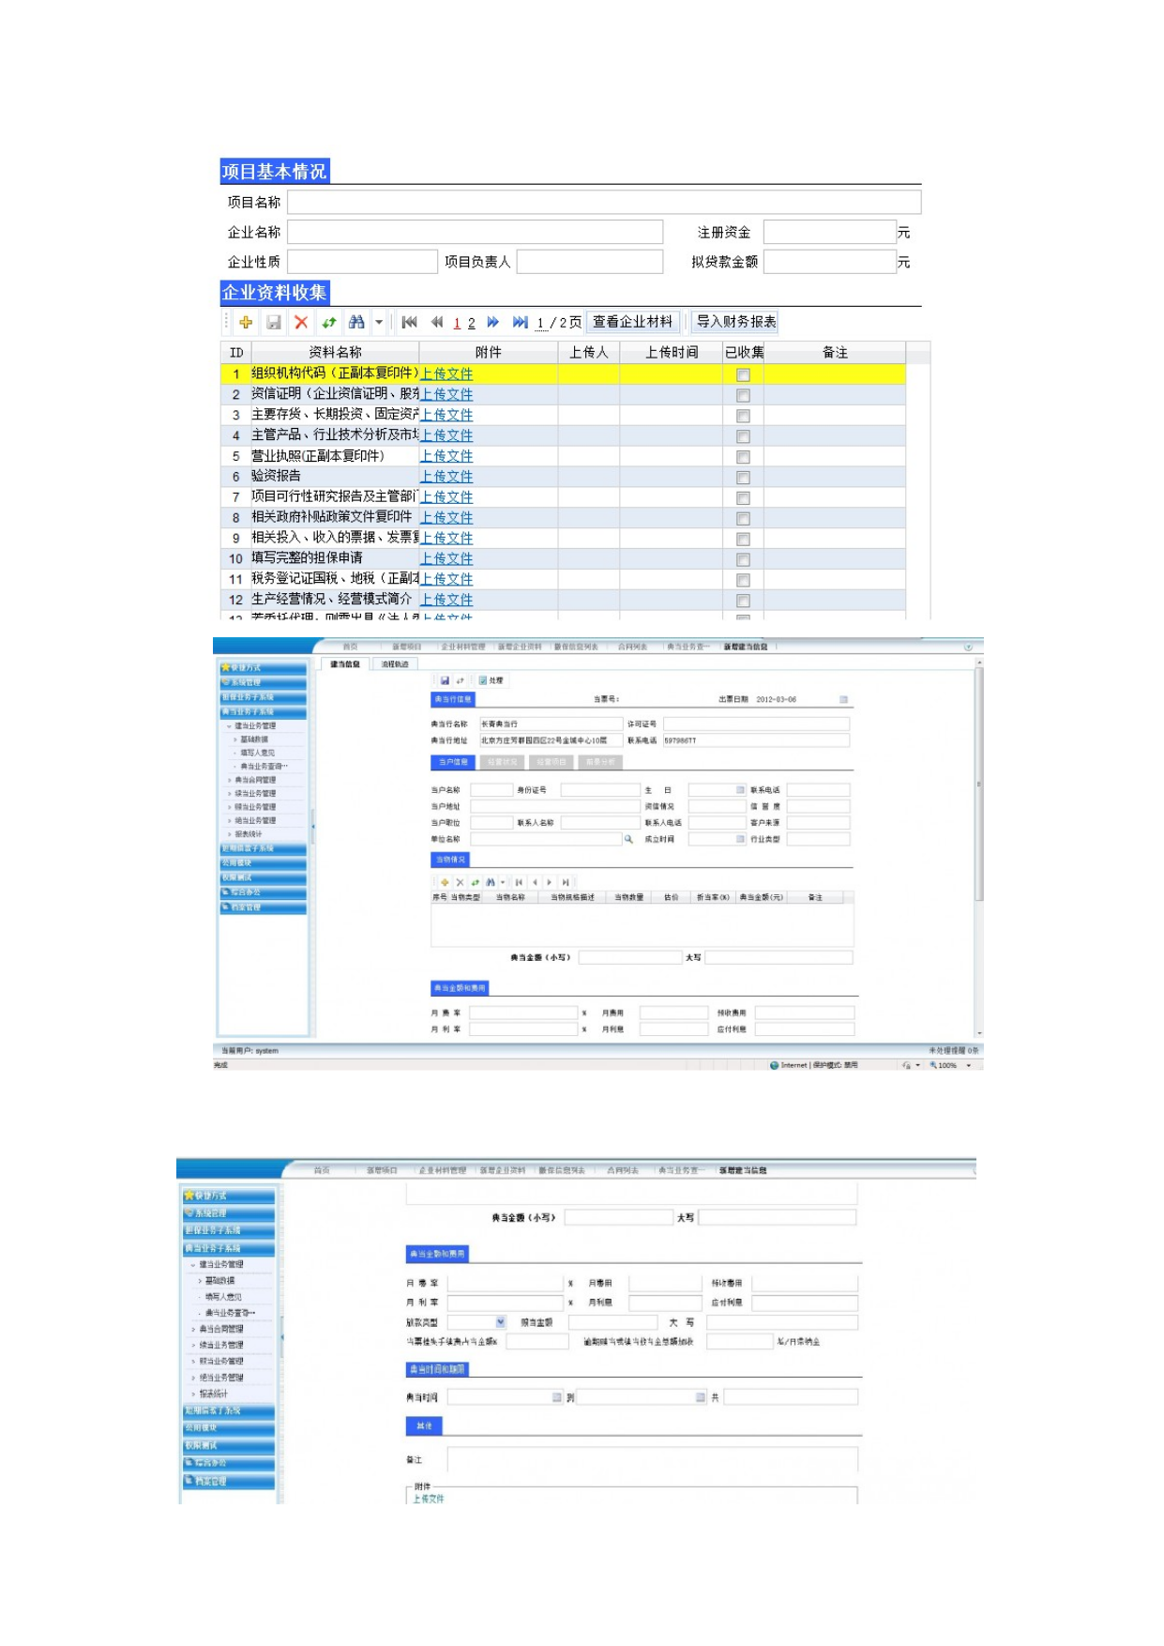Click the red X delete icon in 企业资料收集
Screen dimensions: 1164x1646
coord(301,322)
